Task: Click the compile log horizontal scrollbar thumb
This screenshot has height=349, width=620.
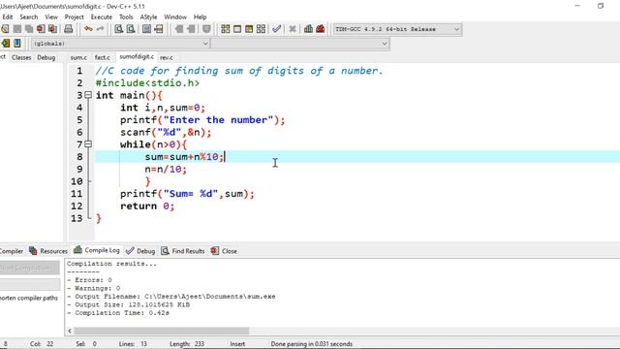Action: [x=162, y=331]
